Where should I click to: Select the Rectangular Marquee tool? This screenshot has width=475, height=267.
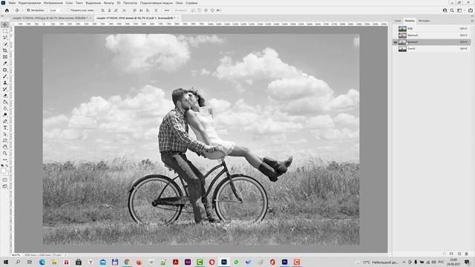[x=5, y=31]
